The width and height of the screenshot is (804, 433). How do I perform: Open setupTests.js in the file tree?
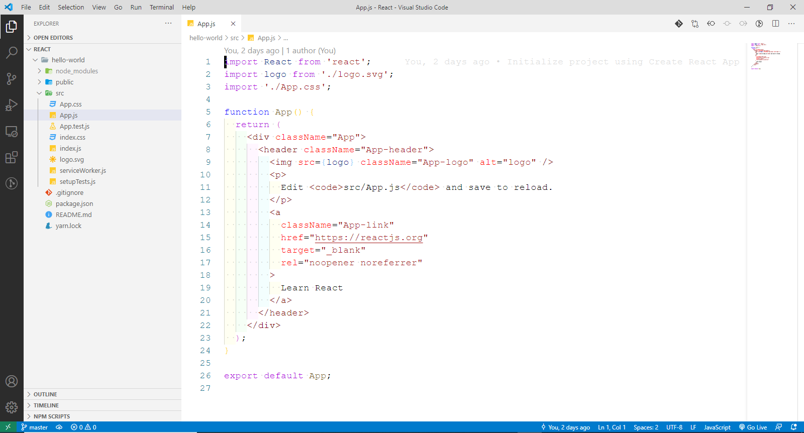point(103,181)
